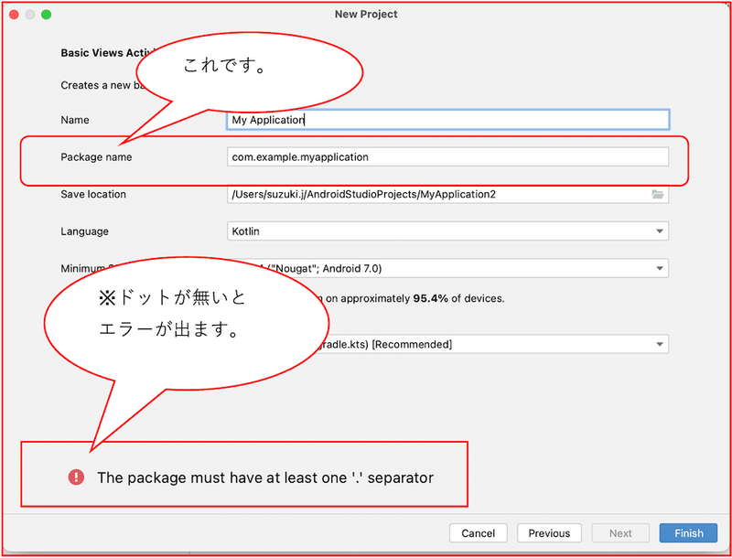Click the green zoom window button
The height and width of the screenshot is (558, 732).
pos(46,15)
